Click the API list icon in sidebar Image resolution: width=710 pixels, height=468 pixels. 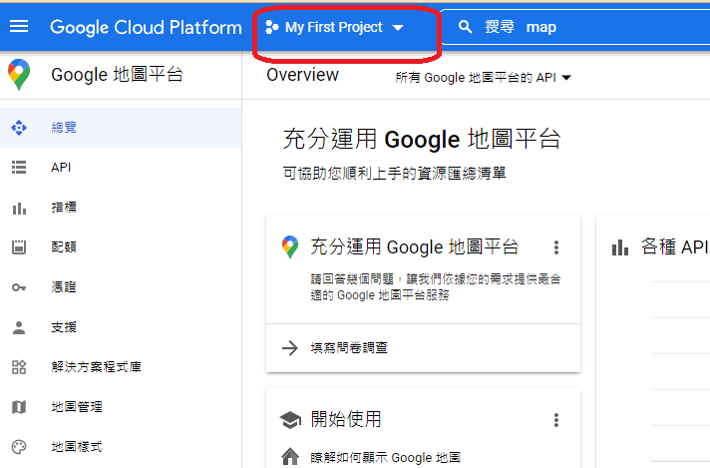point(19,168)
